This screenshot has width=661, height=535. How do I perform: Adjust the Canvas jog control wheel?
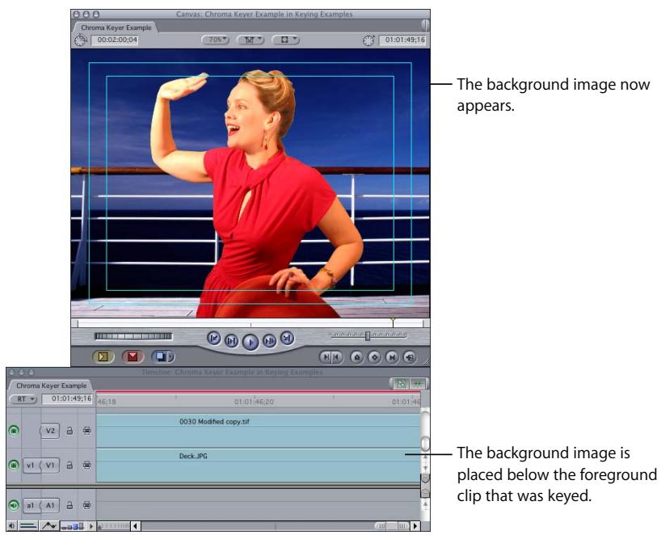[x=133, y=336]
